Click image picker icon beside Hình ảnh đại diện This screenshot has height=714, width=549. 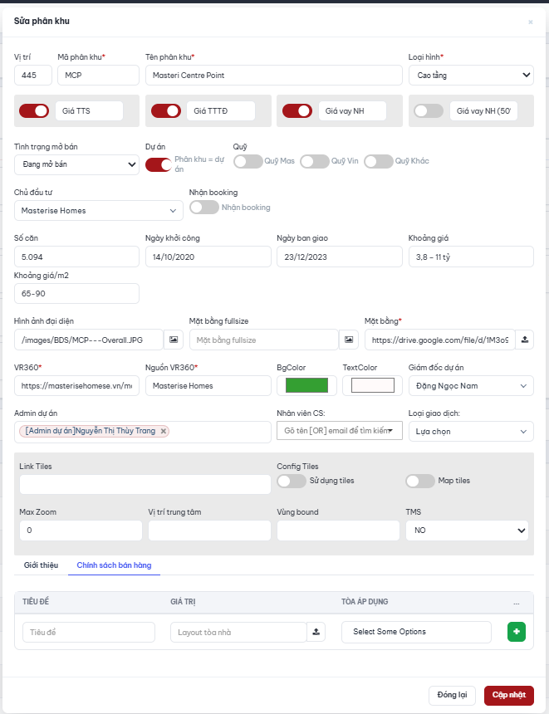pyautogui.click(x=174, y=340)
